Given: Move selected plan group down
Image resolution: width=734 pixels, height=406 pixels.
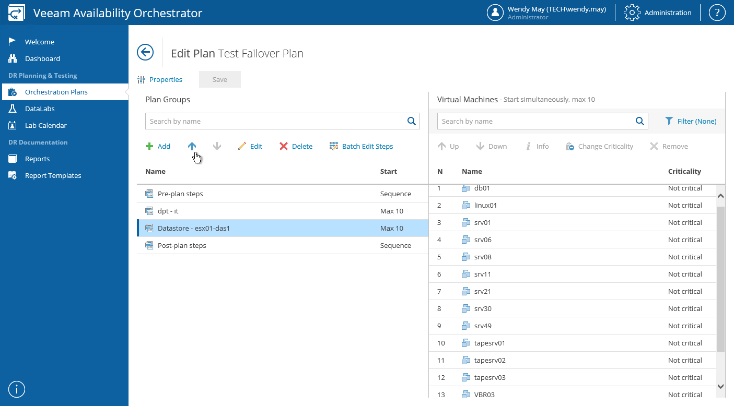Looking at the screenshot, I should [217, 147].
